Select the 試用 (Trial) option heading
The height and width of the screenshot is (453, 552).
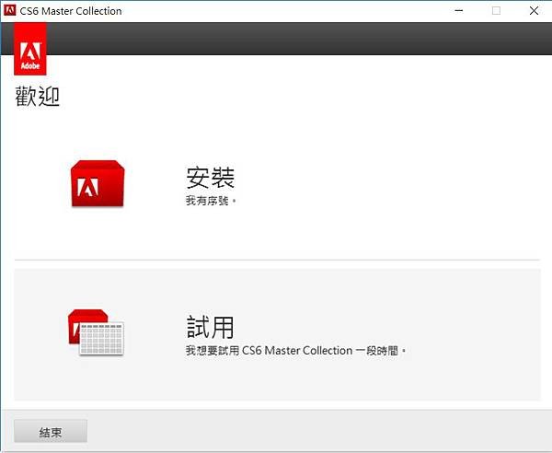tap(210, 327)
